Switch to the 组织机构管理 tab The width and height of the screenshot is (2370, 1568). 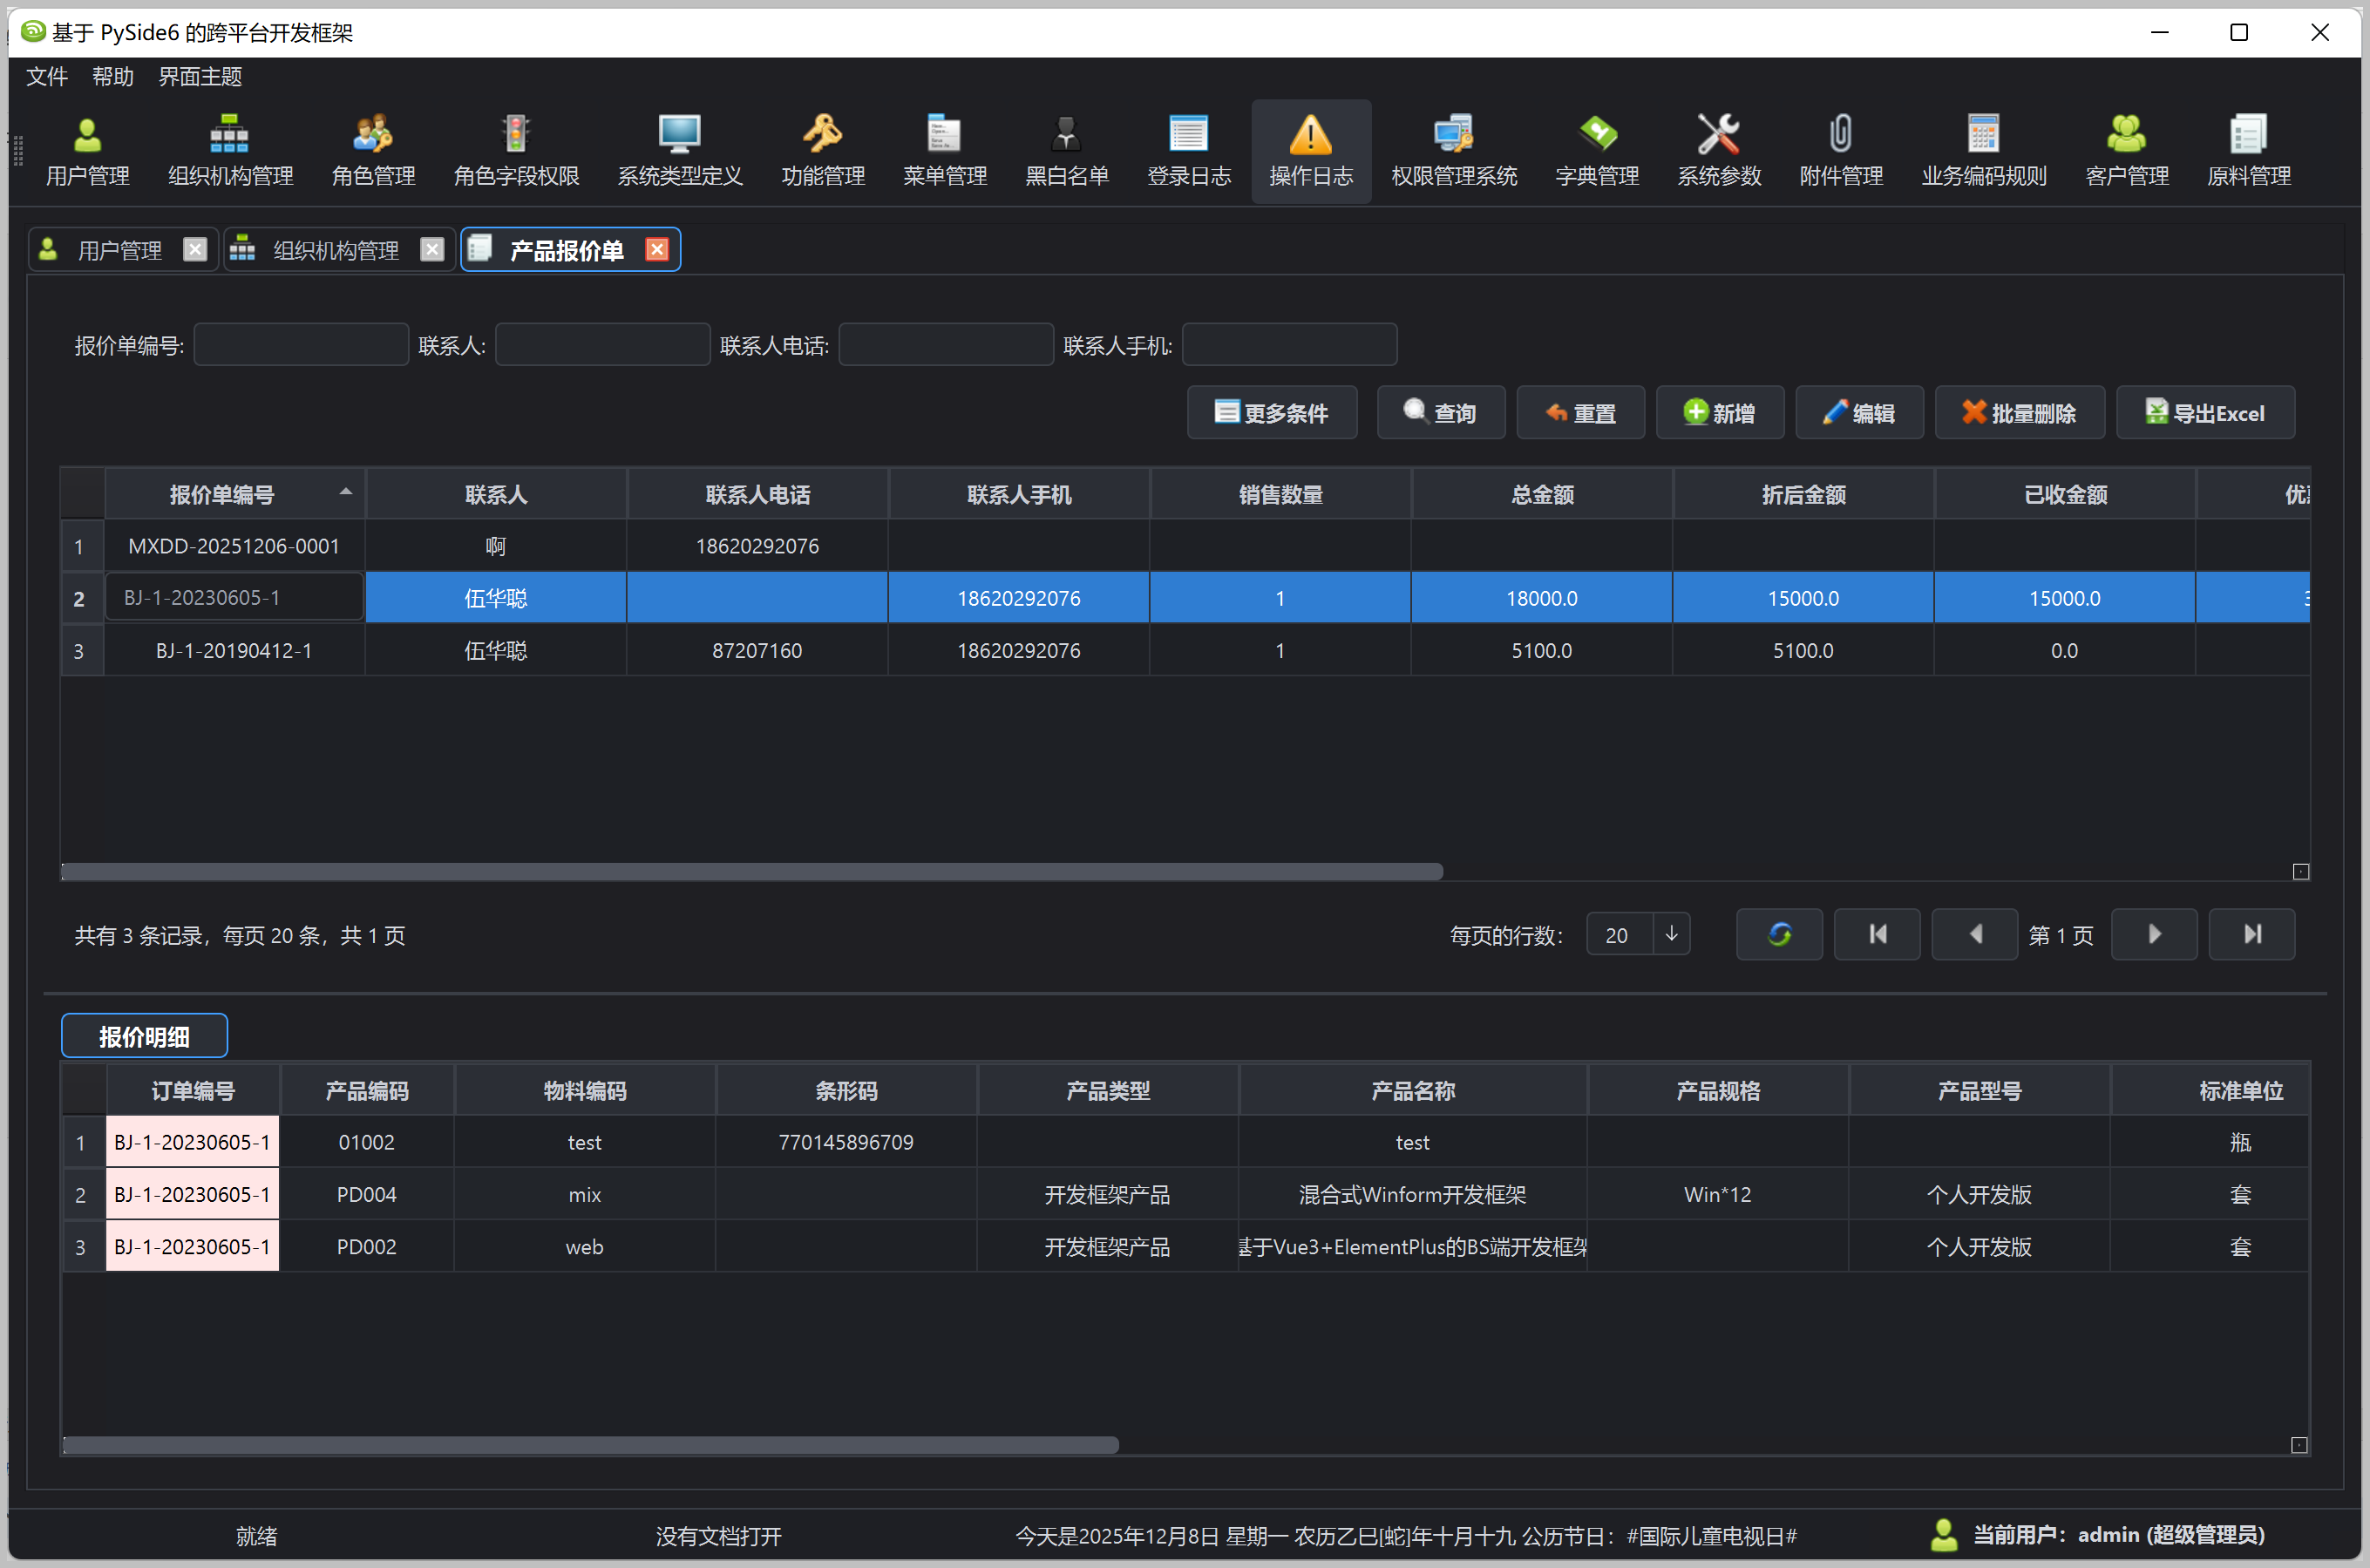(335, 250)
